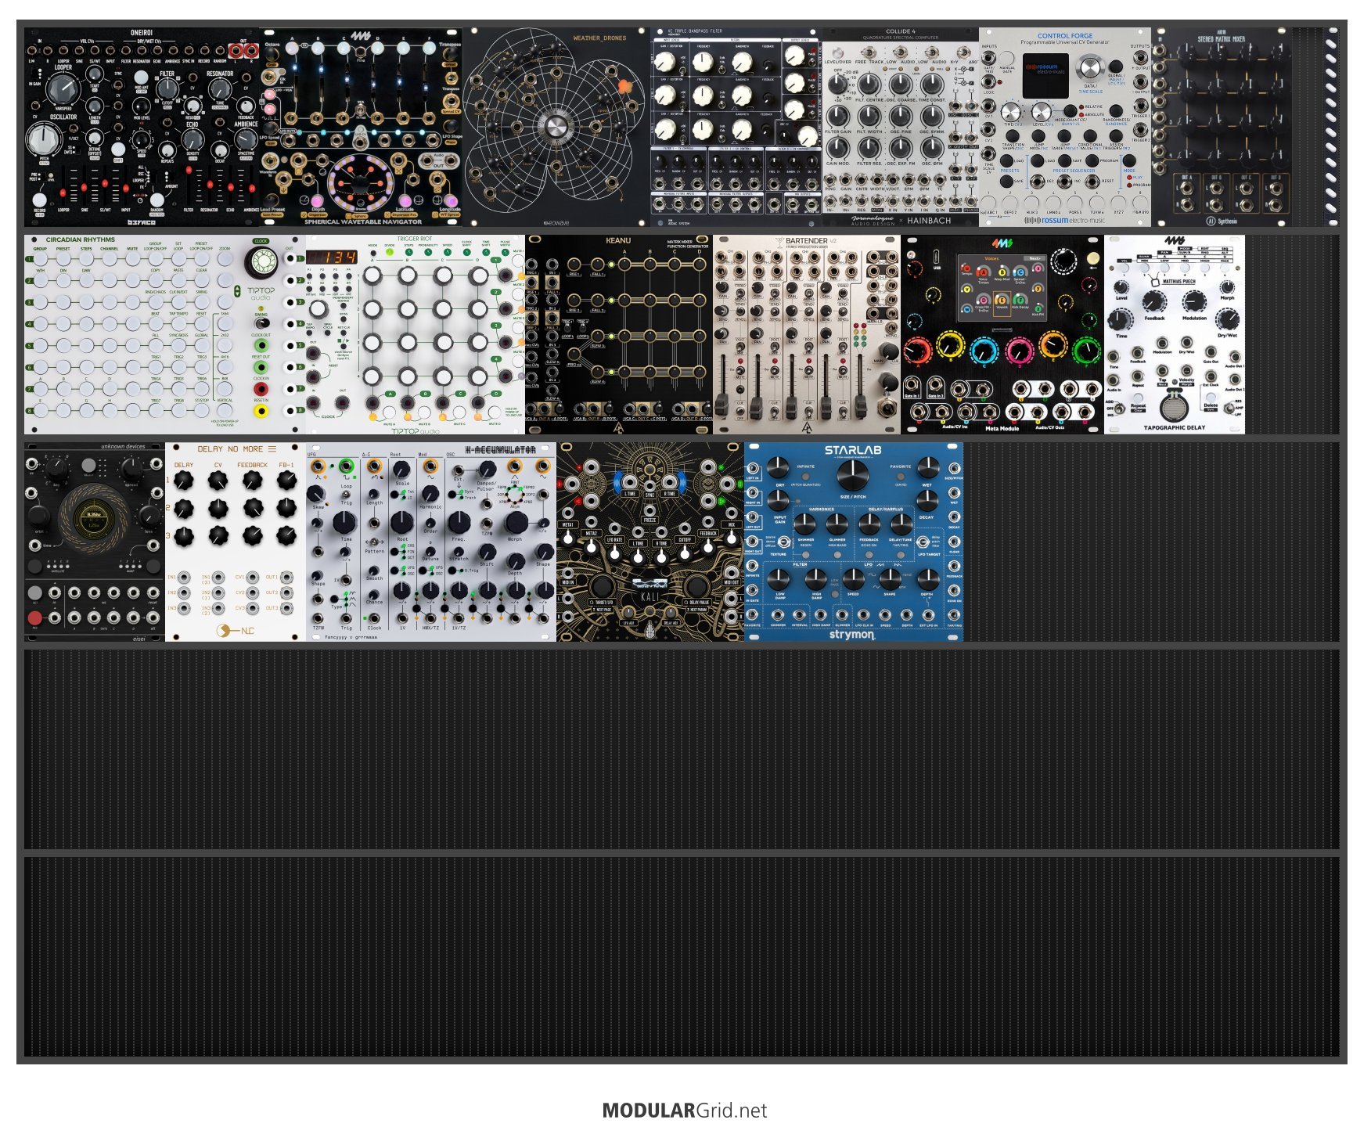The height and width of the screenshot is (1127, 1371).
Task: Click the TAPOGRAPHIC DELAY label
Action: [x=1174, y=428]
